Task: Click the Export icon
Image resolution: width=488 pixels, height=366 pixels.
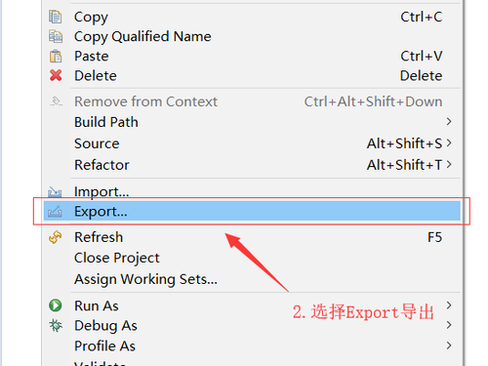Action: (x=55, y=212)
